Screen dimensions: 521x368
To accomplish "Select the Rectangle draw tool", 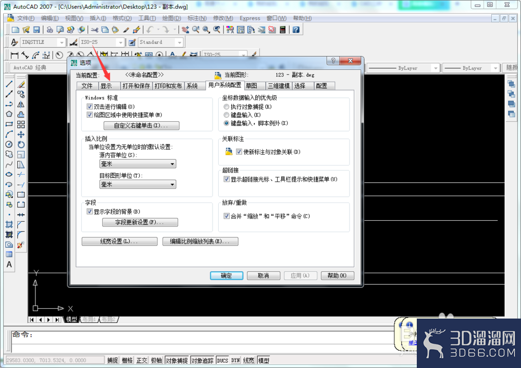I will (x=9, y=124).
